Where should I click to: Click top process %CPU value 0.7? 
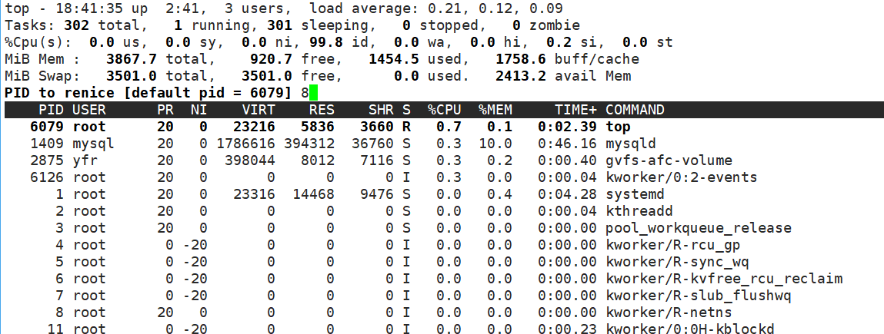click(449, 127)
